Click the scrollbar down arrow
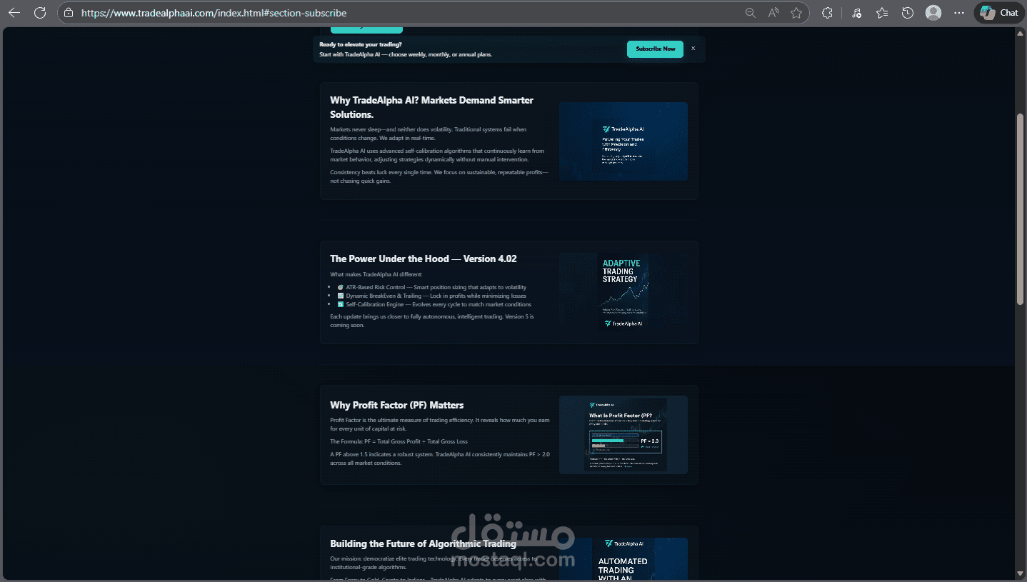The width and height of the screenshot is (1027, 582). coord(1021,573)
